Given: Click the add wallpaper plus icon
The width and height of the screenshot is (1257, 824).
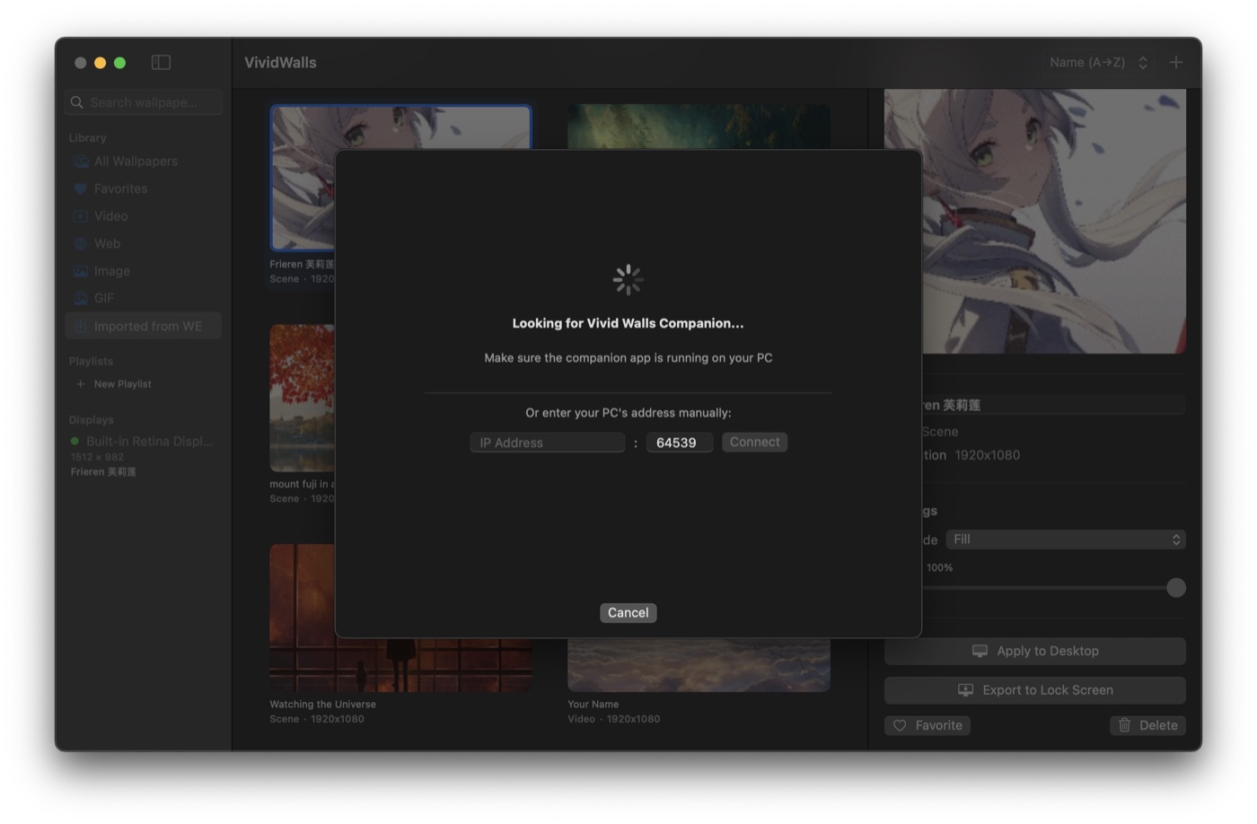Looking at the screenshot, I should [1175, 62].
